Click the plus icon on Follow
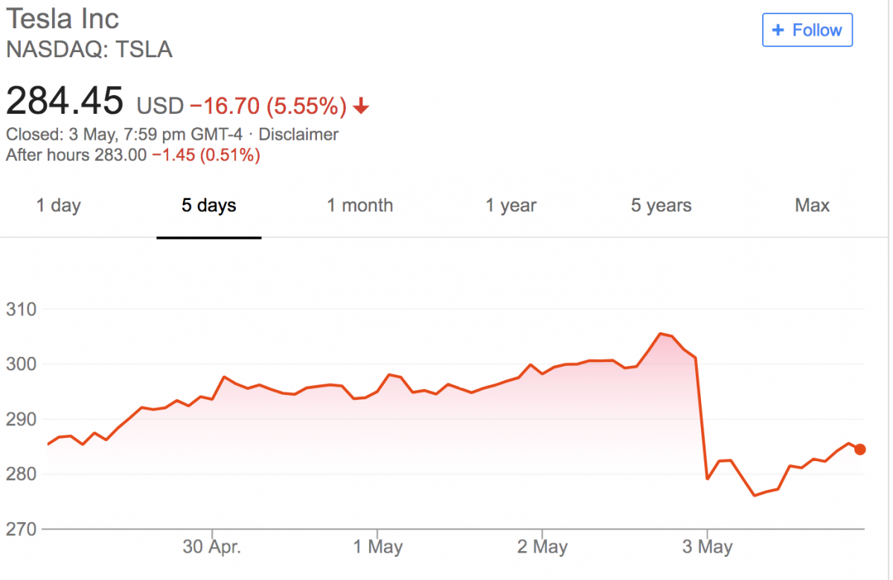The height and width of the screenshot is (580, 893). click(x=778, y=30)
